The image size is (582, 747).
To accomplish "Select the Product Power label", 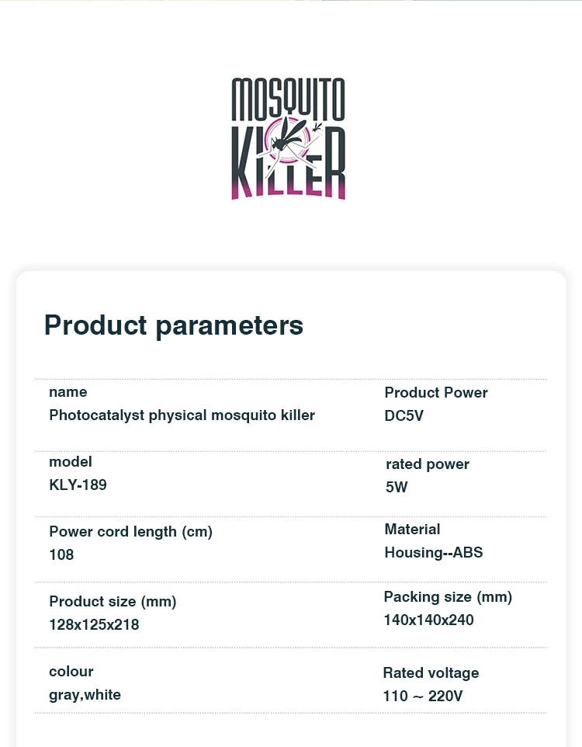I will [436, 393].
